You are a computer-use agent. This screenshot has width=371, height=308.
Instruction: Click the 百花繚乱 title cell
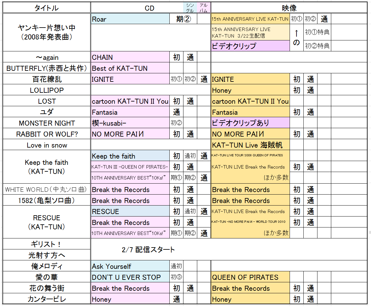pos(47,79)
